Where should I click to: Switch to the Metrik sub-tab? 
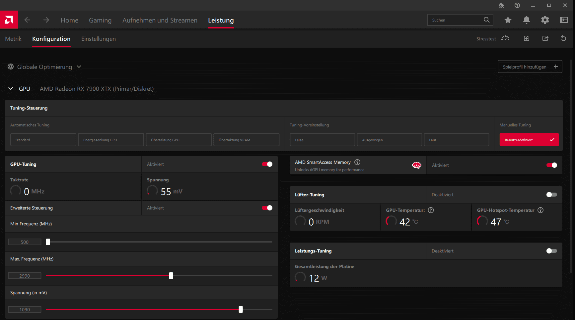pyautogui.click(x=13, y=39)
